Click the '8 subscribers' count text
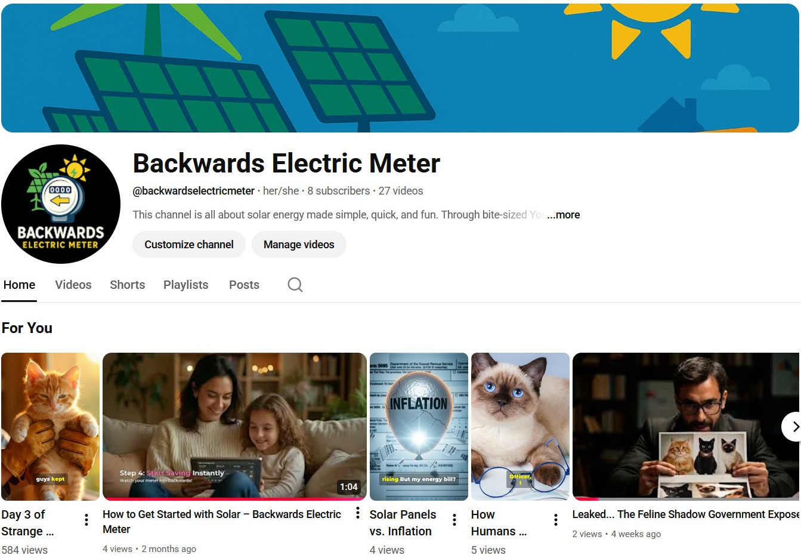This screenshot has width=801, height=558. (338, 191)
